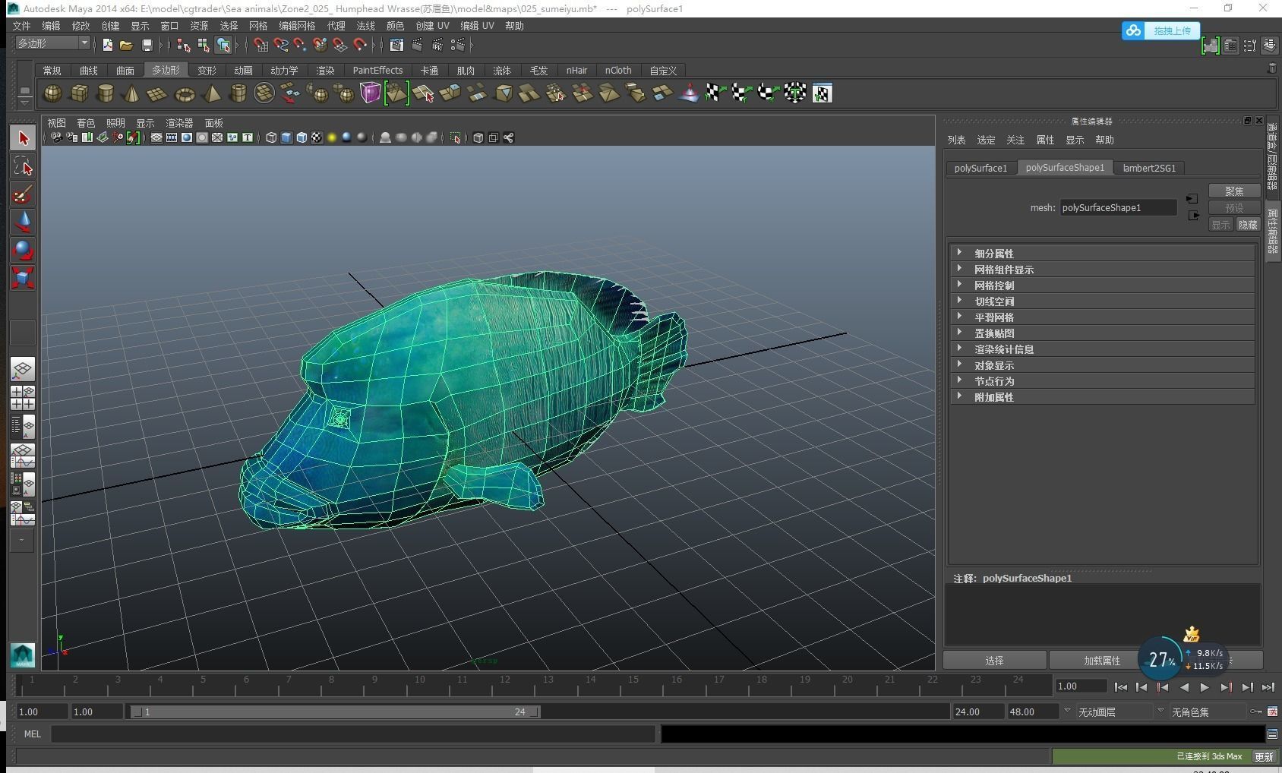Click the 聚焦 button
Screen dimensions: 1282x773
click(x=1234, y=191)
